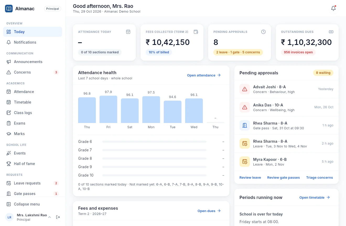Click the warning icon beside Anika Das · 10-A
Viewport: 346px width, 226px height.
pyautogui.click(x=245, y=107)
